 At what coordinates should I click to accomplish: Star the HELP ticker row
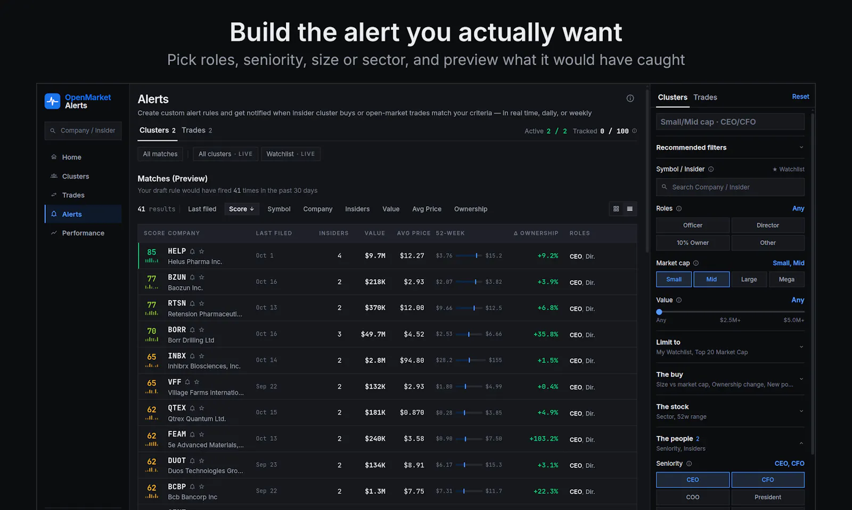point(201,251)
